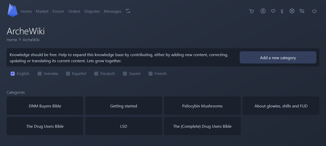The height and width of the screenshot is (146, 326).
Task: Open the About glowies, shills and FUD category
Action: click(281, 106)
